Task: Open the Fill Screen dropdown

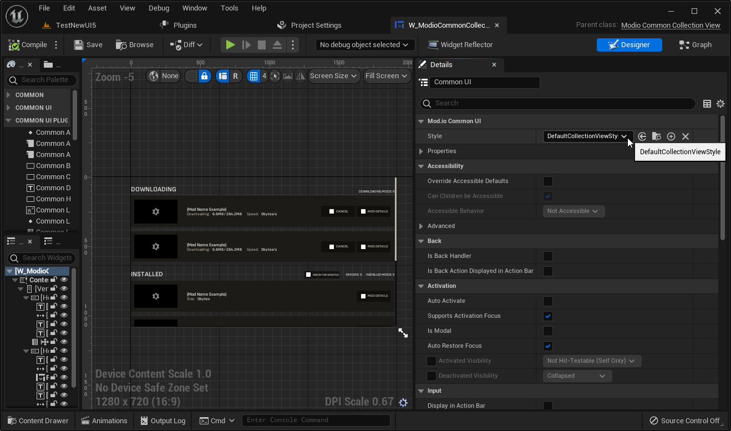Action: [387, 76]
